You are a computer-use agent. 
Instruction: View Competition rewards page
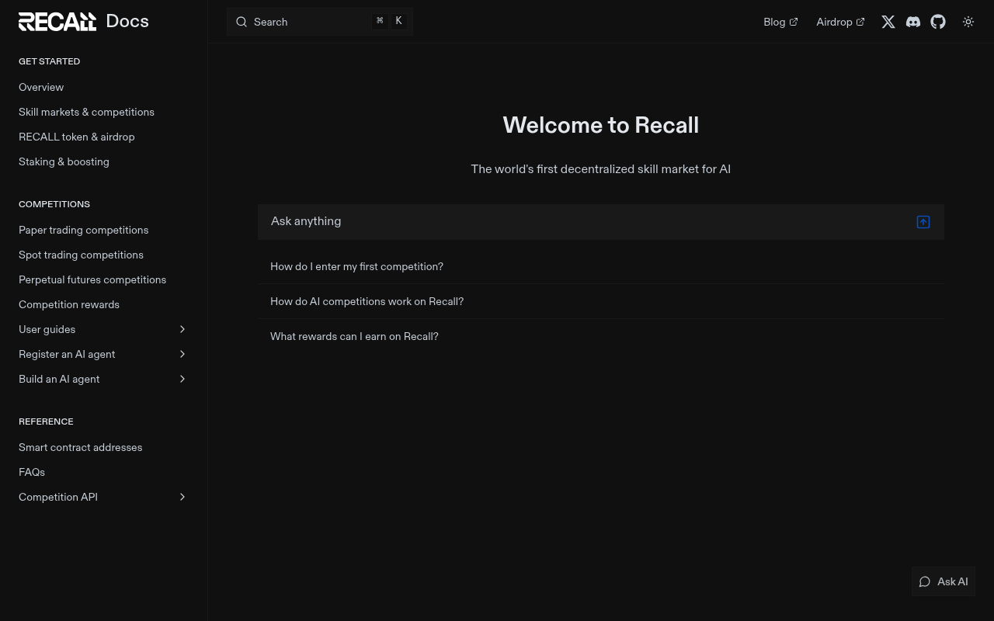69,304
